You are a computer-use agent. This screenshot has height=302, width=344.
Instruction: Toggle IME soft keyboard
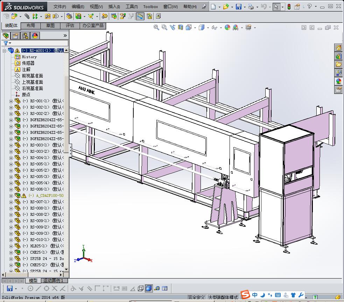pos(278,295)
